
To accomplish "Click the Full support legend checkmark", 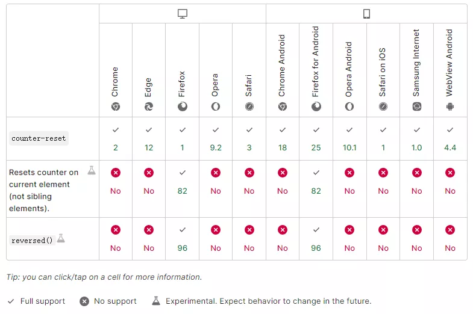I will pyautogui.click(x=11, y=301).
